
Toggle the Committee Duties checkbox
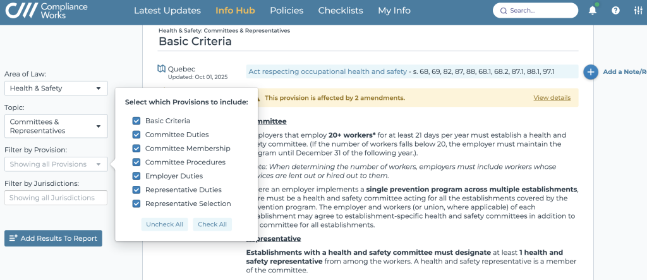[x=136, y=135]
